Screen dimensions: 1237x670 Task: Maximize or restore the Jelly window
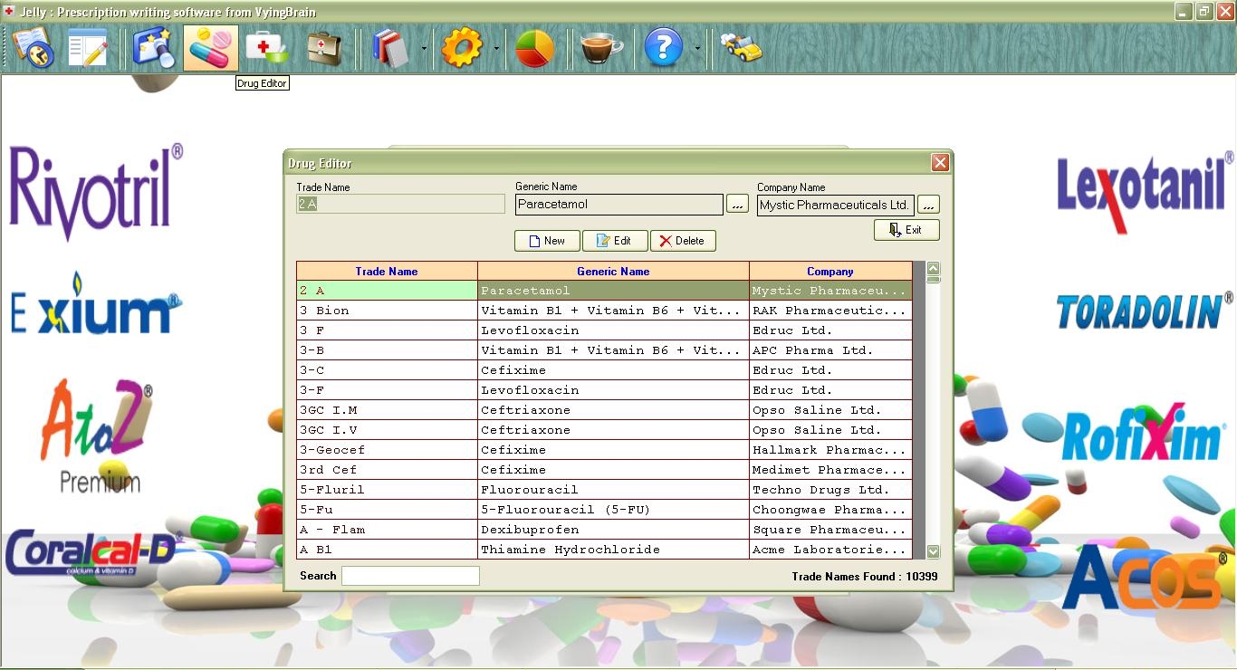1204,12
